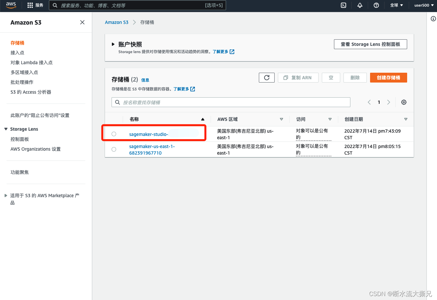The width and height of the screenshot is (437, 300).
Task: Open the global region dropdown
Action: click(x=396, y=5)
